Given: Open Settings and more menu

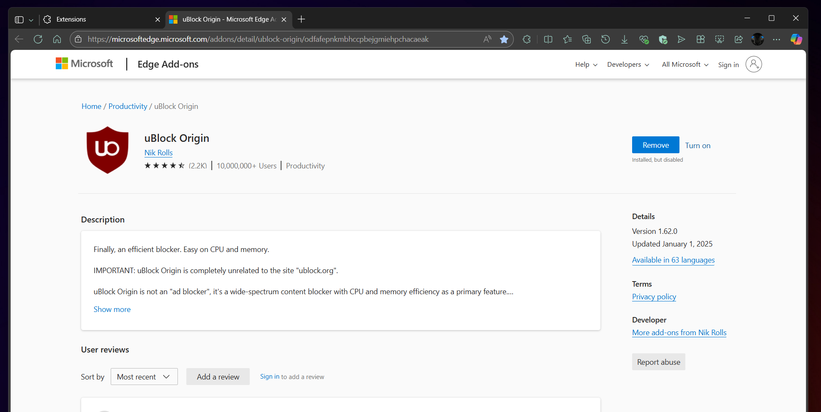Looking at the screenshot, I should click(x=777, y=39).
